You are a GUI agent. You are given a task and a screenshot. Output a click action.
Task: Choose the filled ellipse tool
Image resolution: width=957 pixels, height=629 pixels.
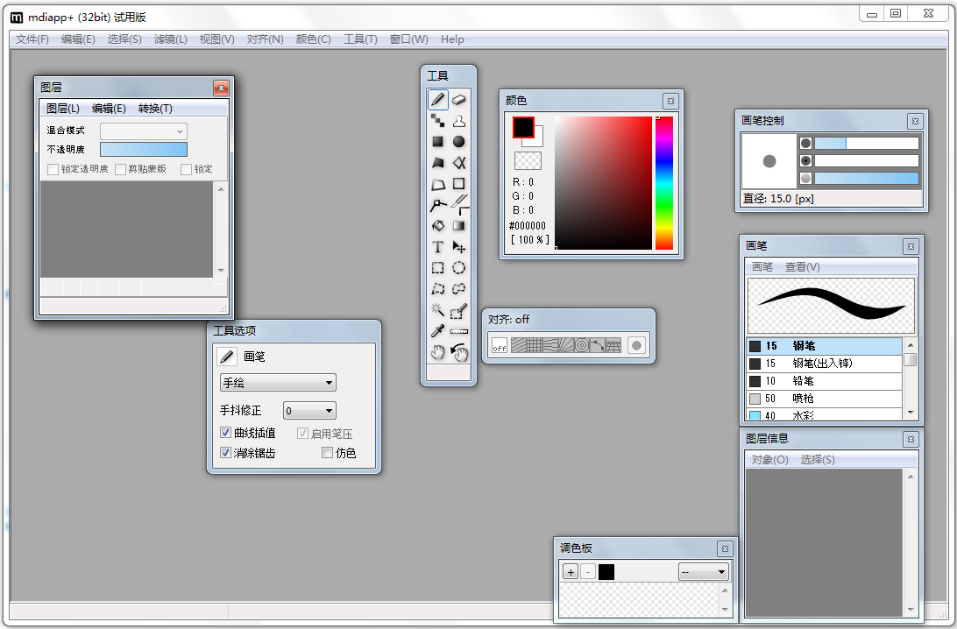[459, 142]
